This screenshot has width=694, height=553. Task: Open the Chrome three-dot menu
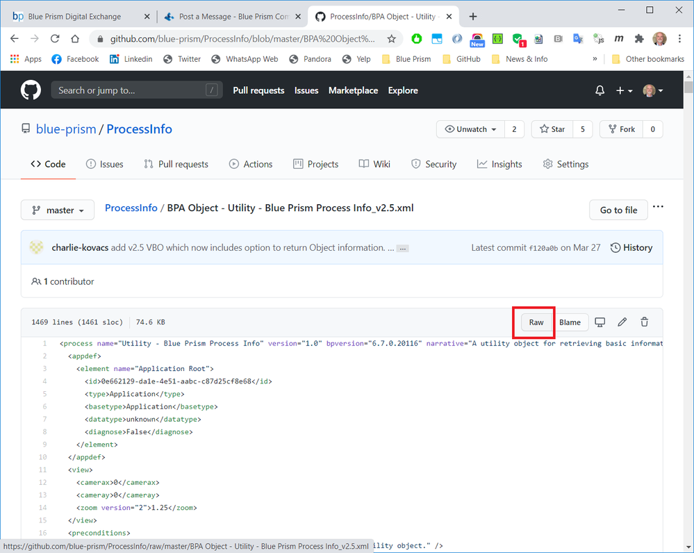[679, 39]
